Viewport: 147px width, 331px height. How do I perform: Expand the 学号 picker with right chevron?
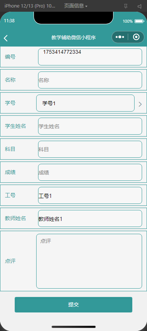pos(140,104)
